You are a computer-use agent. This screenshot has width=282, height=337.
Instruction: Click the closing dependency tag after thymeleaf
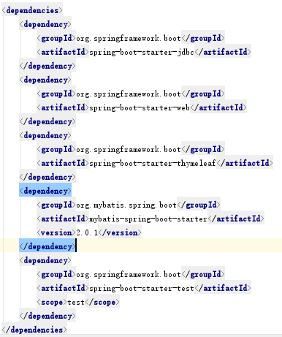pos(47,177)
